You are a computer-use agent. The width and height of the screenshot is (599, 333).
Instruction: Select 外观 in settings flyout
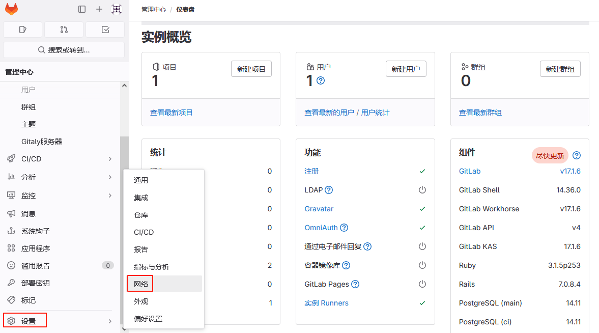point(164,301)
